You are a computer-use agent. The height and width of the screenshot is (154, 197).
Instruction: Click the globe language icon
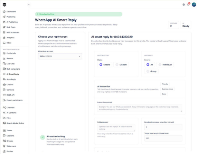point(184,4)
